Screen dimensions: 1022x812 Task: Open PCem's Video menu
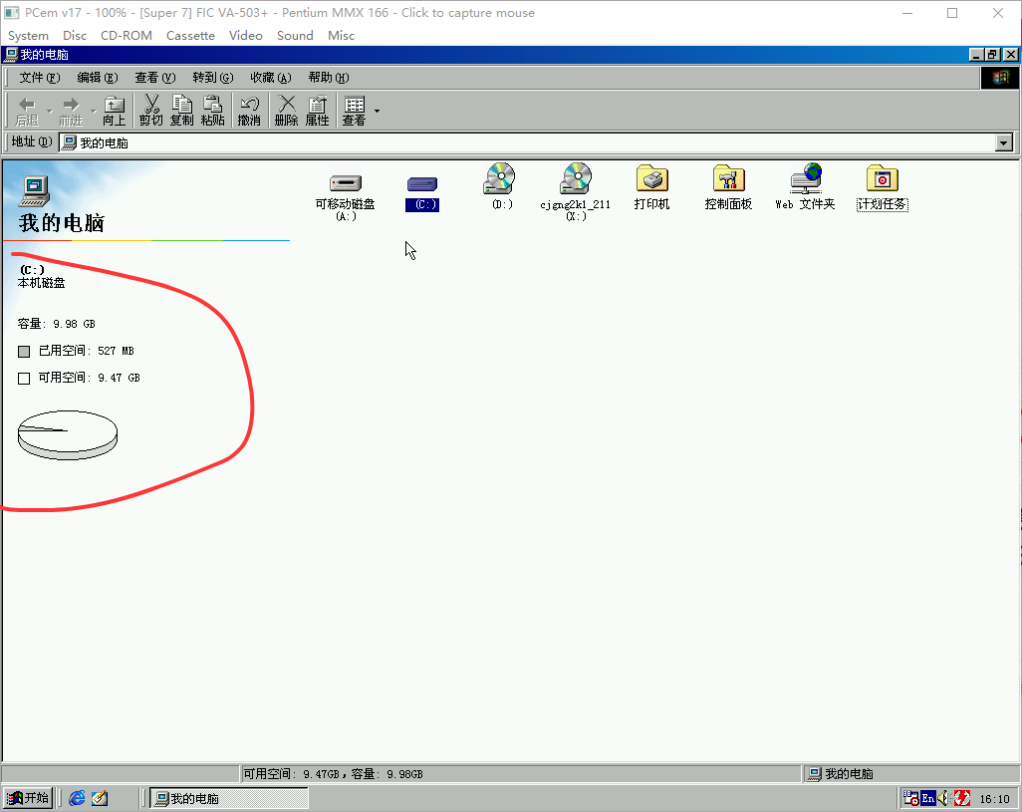point(246,35)
